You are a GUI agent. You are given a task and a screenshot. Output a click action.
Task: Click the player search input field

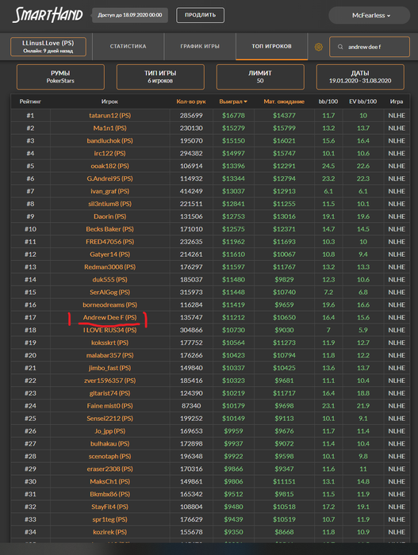pos(370,47)
